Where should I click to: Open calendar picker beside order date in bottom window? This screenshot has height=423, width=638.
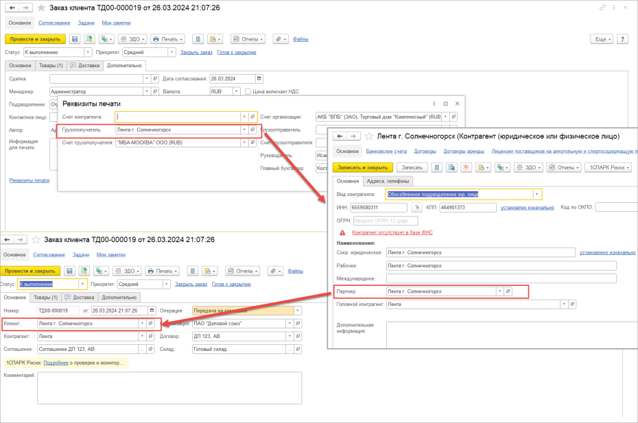click(x=152, y=311)
